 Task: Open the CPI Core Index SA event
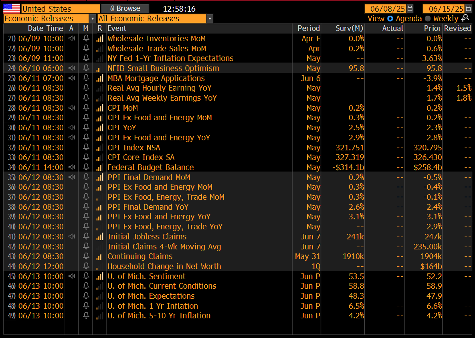[141, 157]
